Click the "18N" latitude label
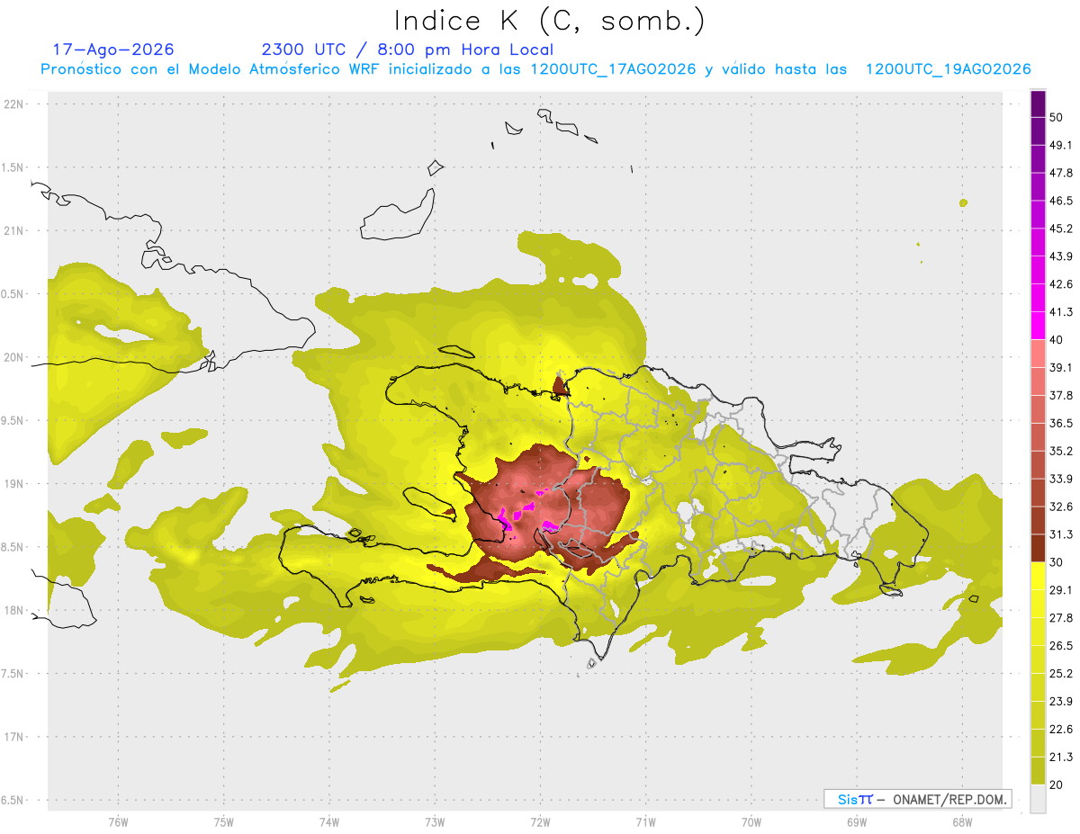 [13, 610]
